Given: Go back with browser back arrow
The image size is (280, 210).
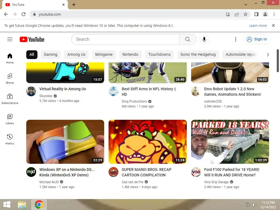Looking at the screenshot, I should click(6, 14).
